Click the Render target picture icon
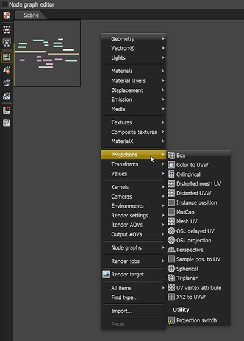 coord(106,275)
